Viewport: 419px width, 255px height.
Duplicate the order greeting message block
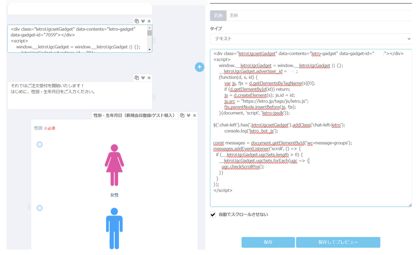[137, 78]
